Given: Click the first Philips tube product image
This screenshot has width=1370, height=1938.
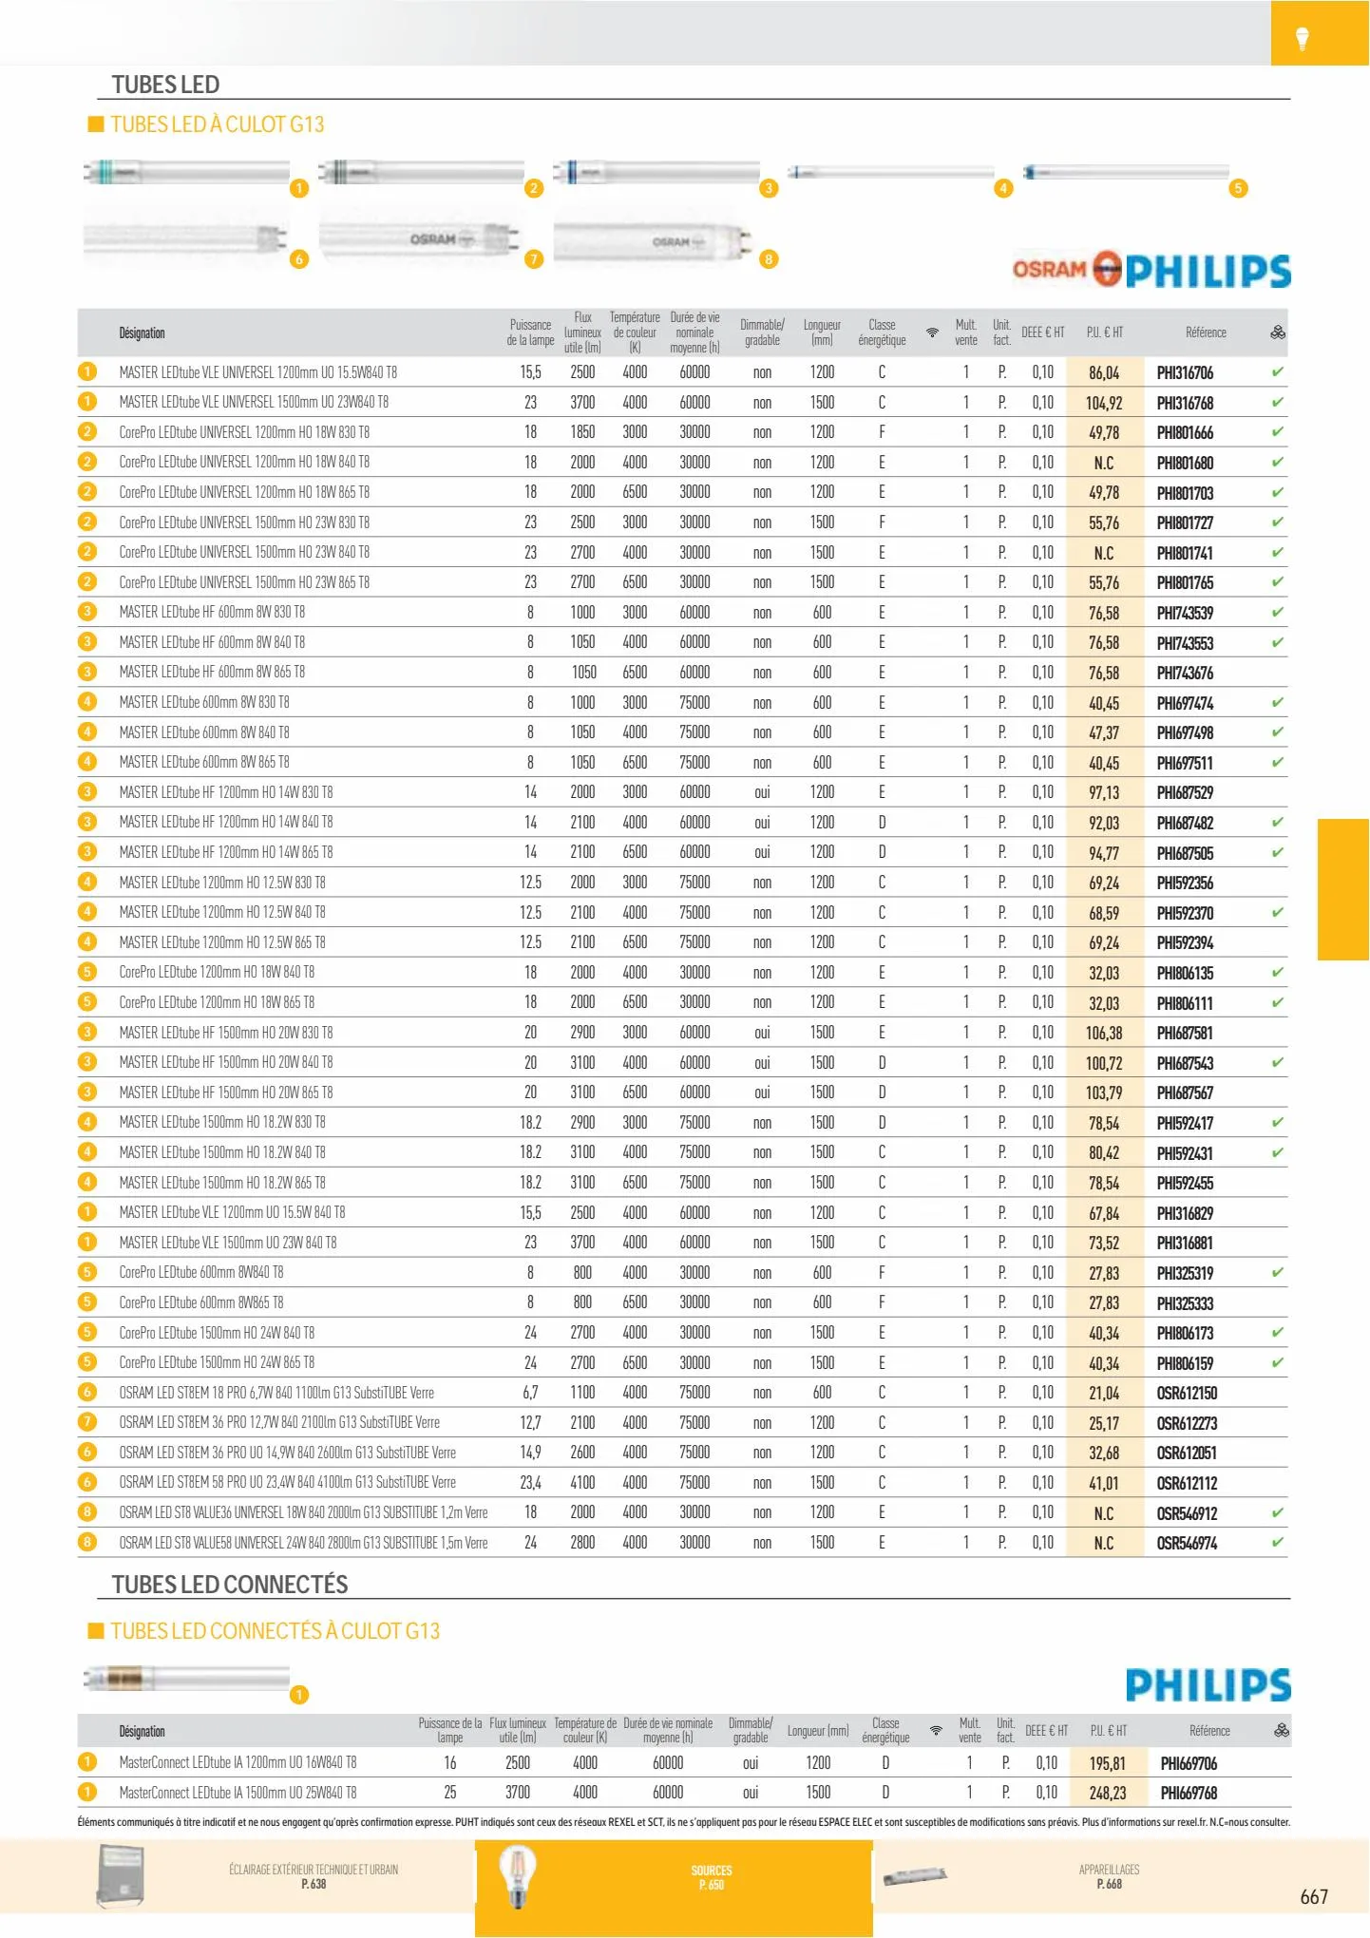Looking at the screenshot, I should [x=186, y=173].
